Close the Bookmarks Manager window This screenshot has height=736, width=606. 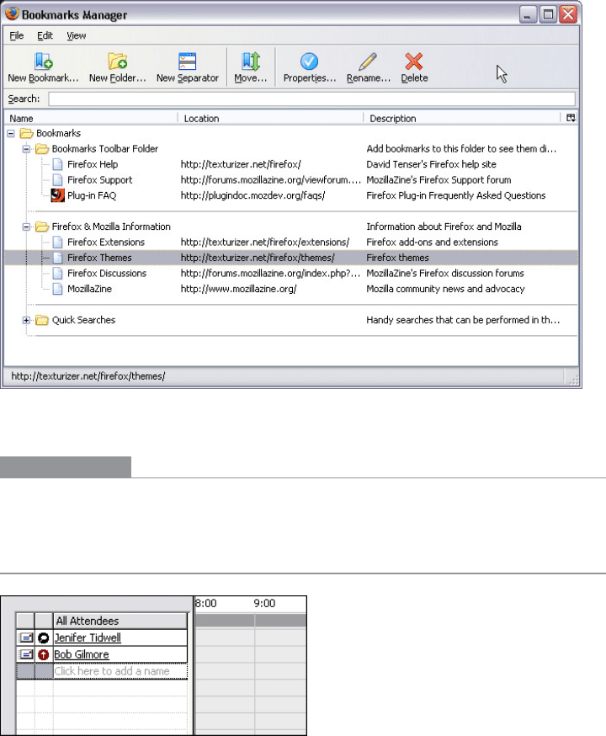click(x=568, y=14)
